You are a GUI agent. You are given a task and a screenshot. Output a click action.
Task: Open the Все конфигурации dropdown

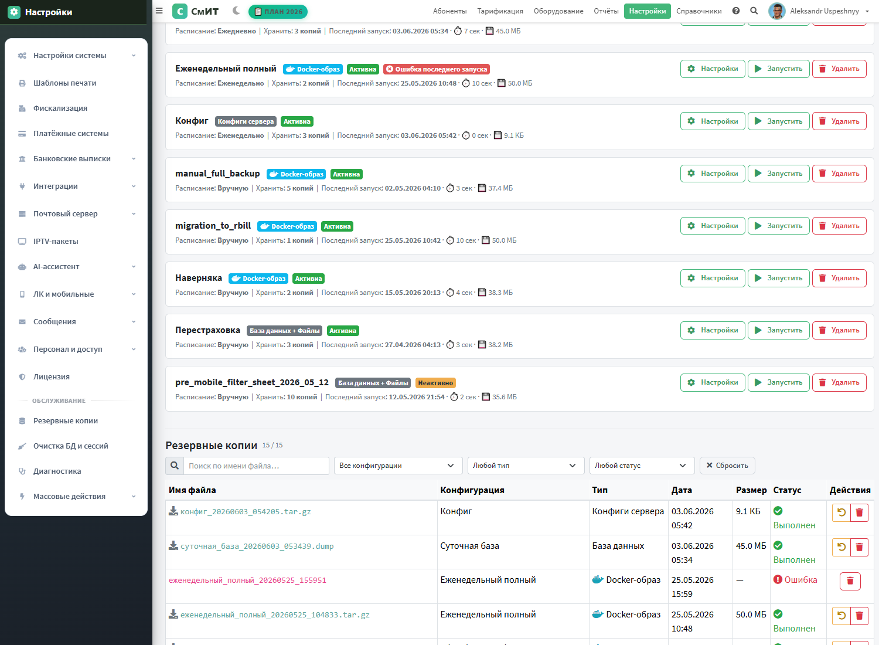click(398, 466)
